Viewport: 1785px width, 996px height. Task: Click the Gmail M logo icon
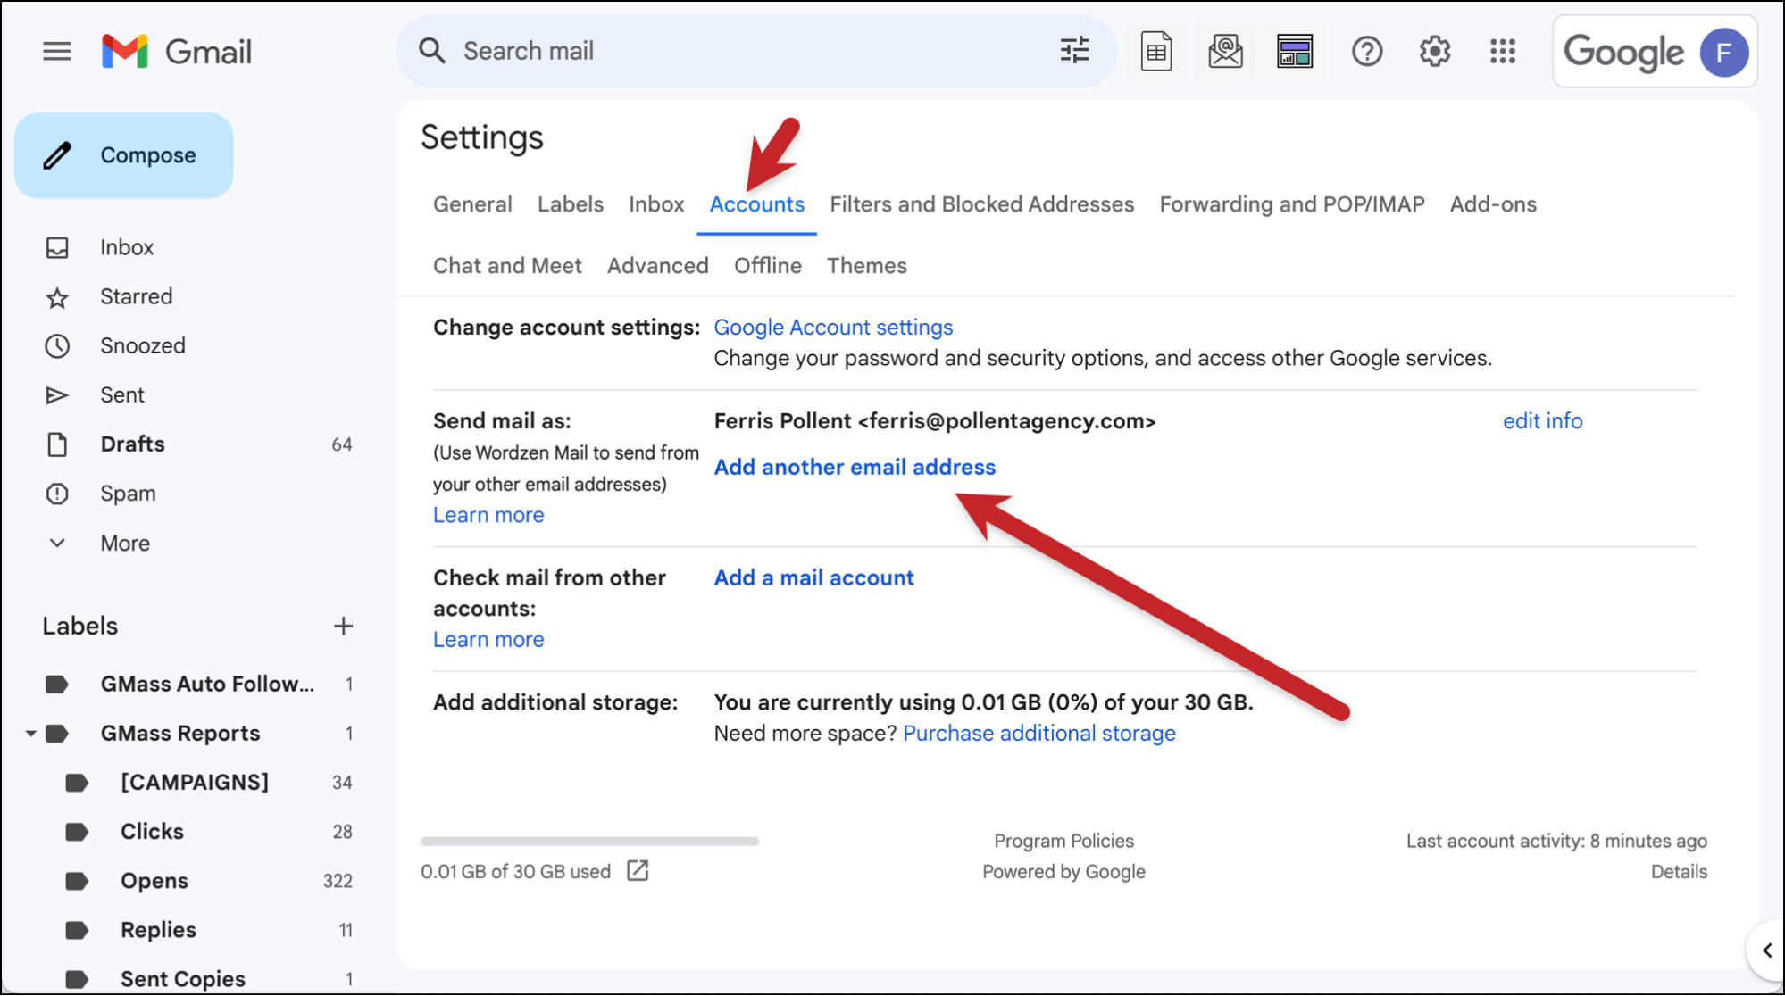point(122,50)
